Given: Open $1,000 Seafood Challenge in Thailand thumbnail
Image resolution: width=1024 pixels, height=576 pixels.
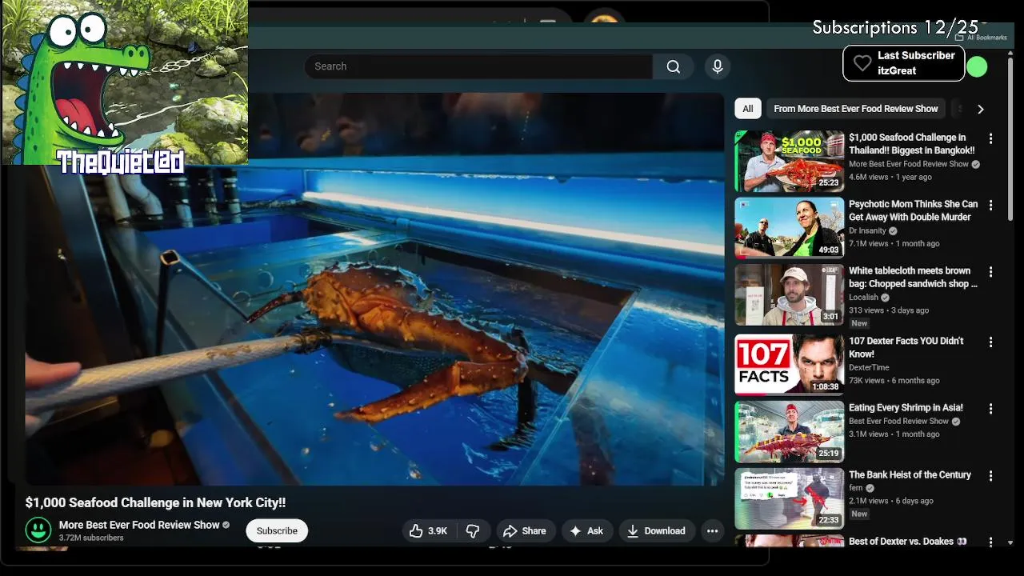Looking at the screenshot, I should pos(790,161).
